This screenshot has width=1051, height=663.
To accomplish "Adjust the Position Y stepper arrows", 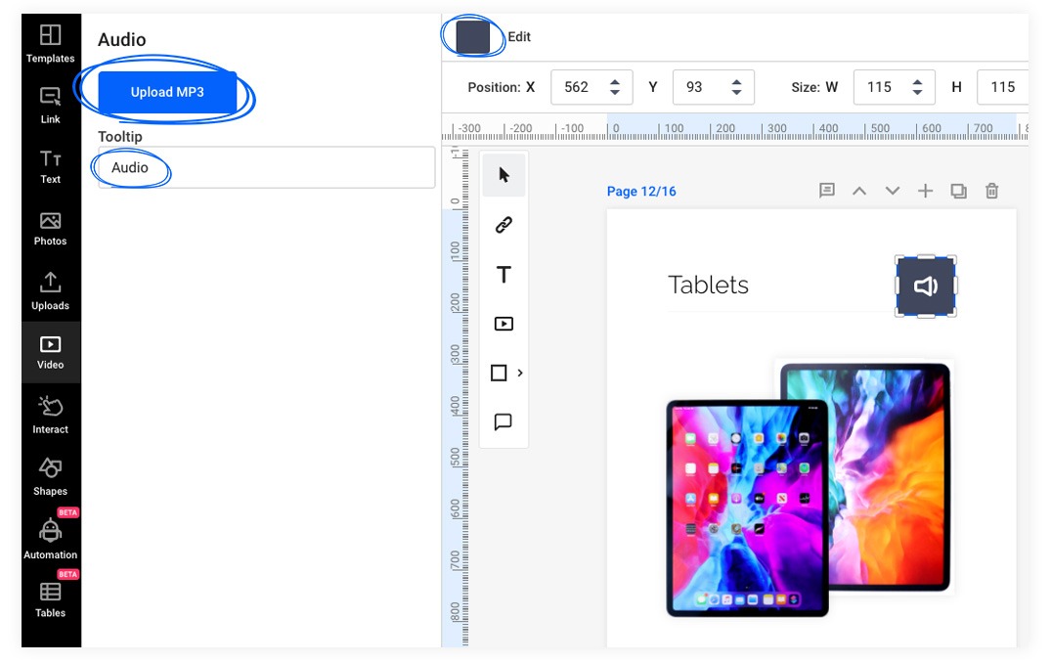I will click(x=736, y=87).
